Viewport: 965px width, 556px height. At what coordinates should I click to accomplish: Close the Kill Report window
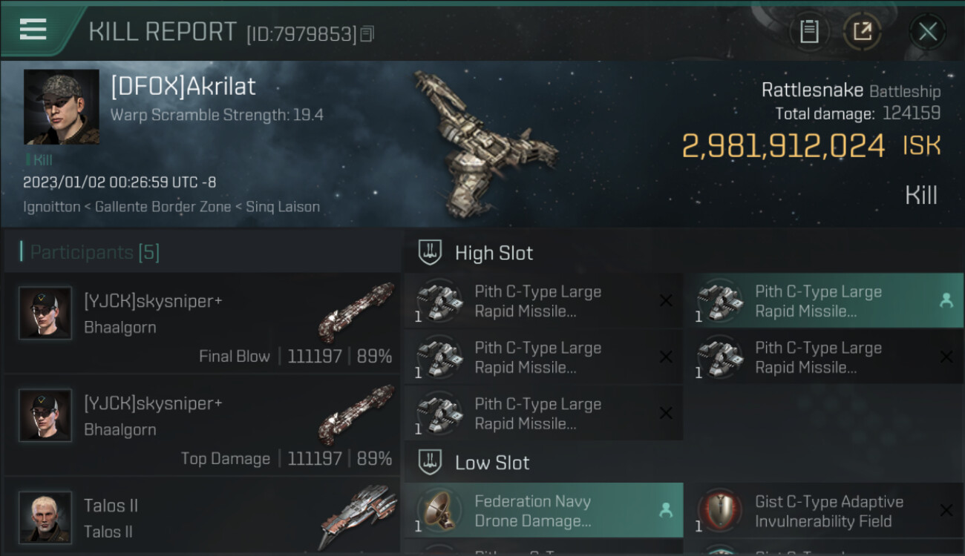point(927,32)
